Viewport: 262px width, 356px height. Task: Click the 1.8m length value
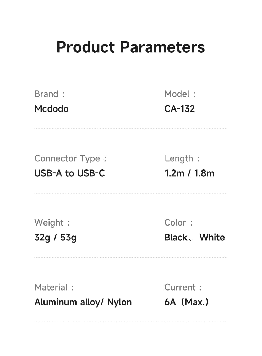point(204,173)
